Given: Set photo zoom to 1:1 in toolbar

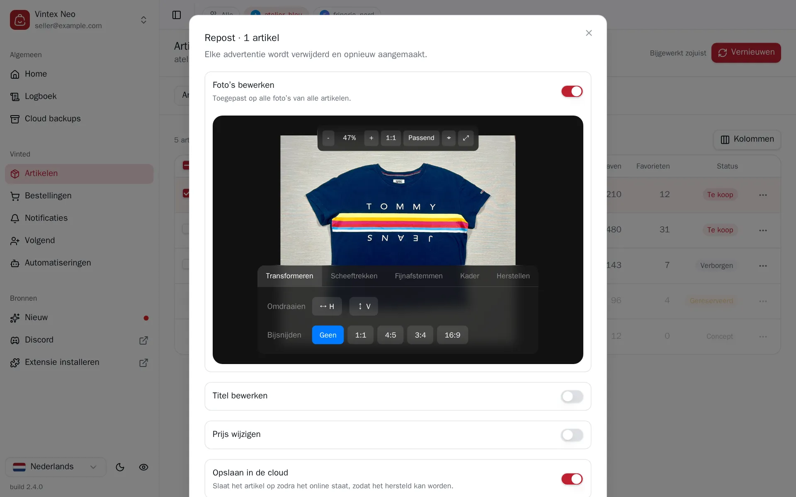Looking at the screenshot, I should [391, 138].
